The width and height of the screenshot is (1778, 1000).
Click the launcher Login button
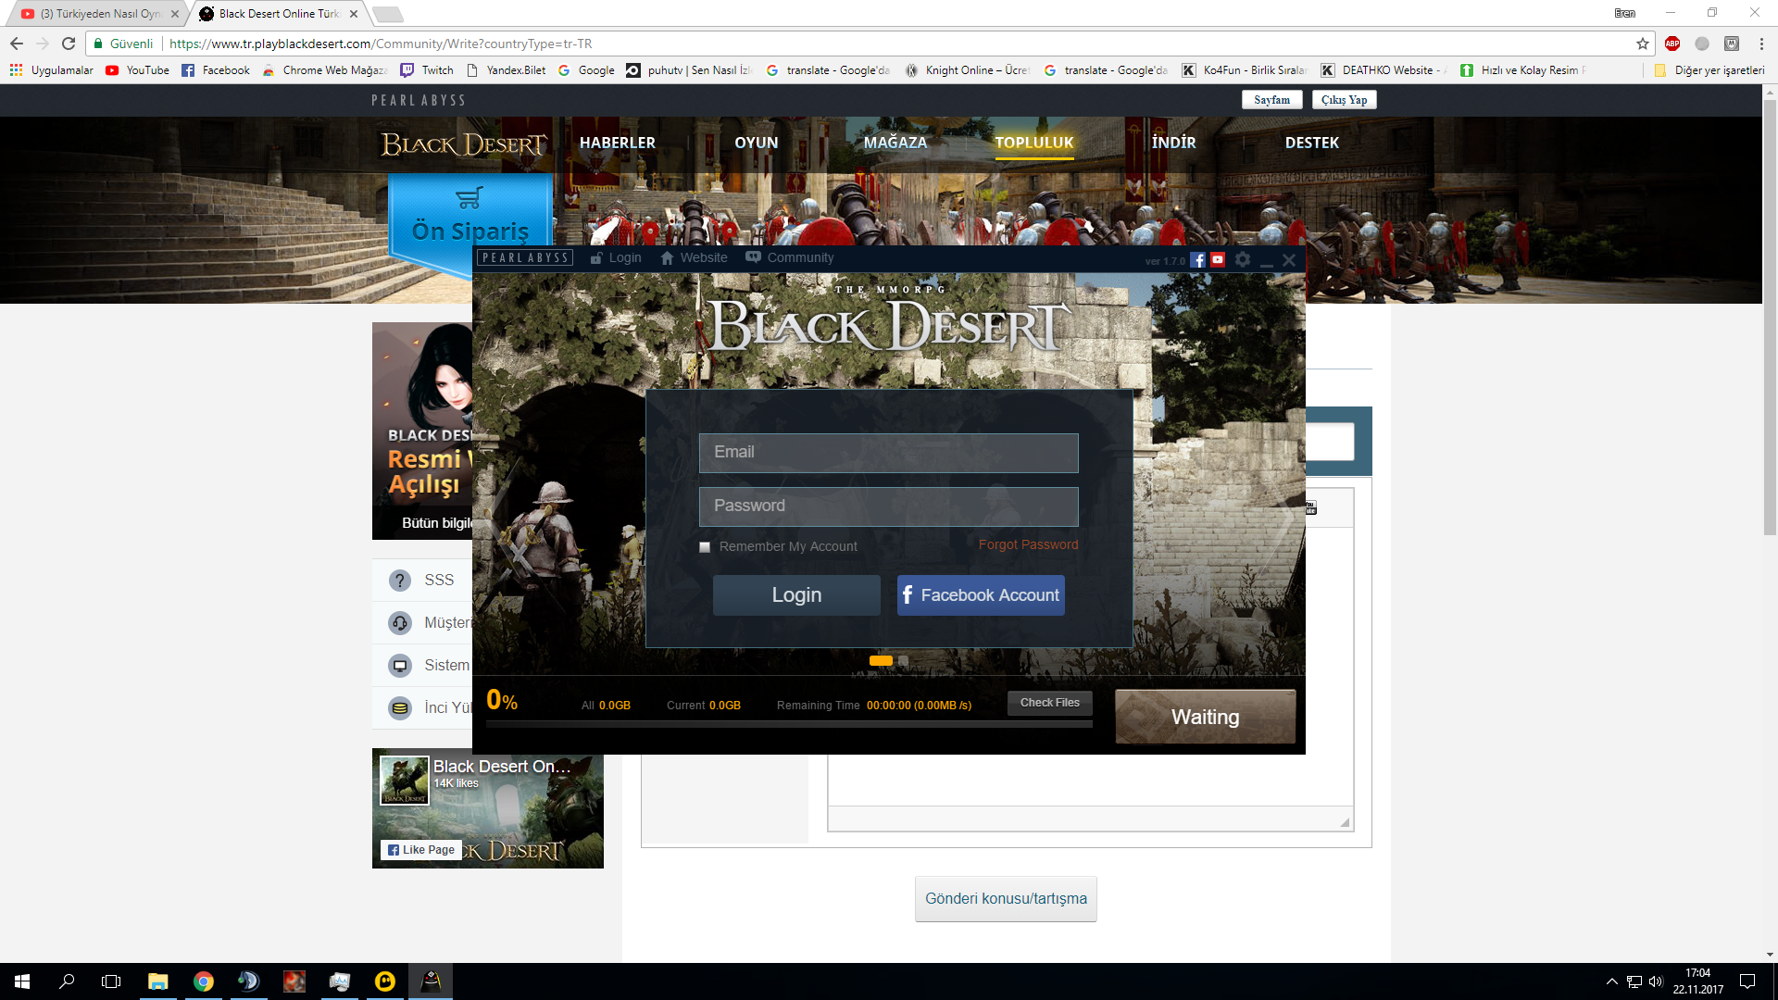click(x=796, y=595)
